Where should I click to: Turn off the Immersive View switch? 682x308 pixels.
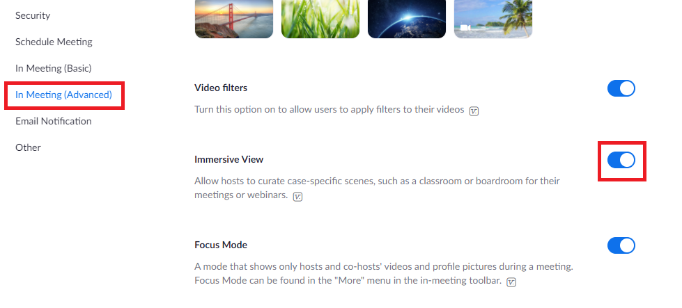tap(621, 160)
